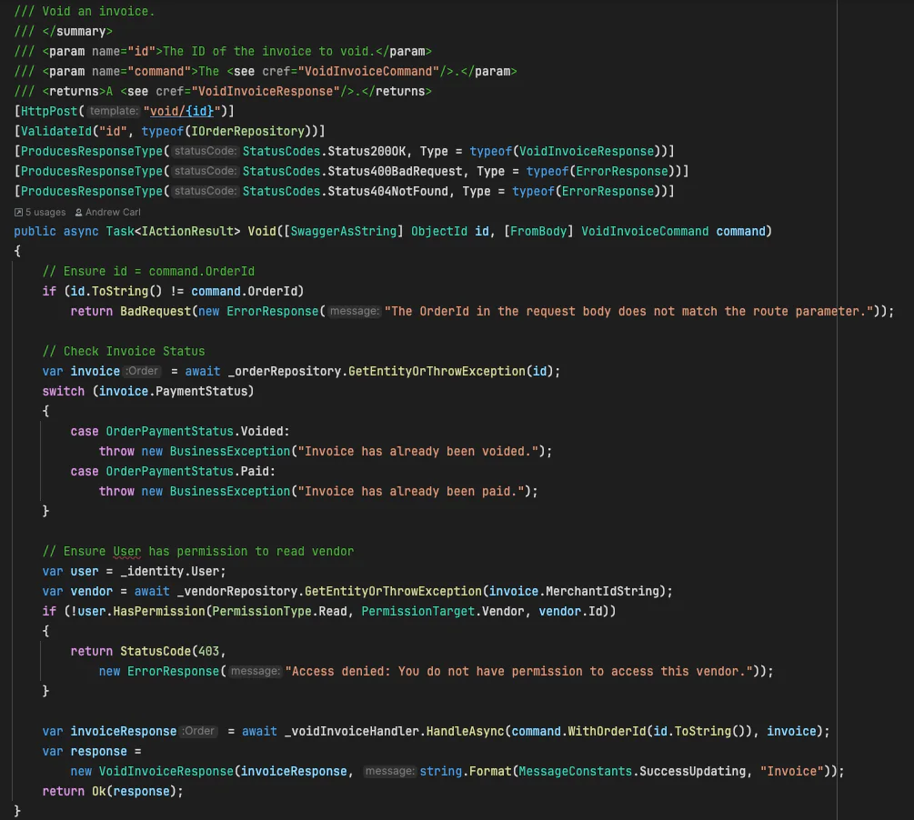Click MessageConstants class reference
This screenshot has height=820, width=914.
(x=576, y=771)
